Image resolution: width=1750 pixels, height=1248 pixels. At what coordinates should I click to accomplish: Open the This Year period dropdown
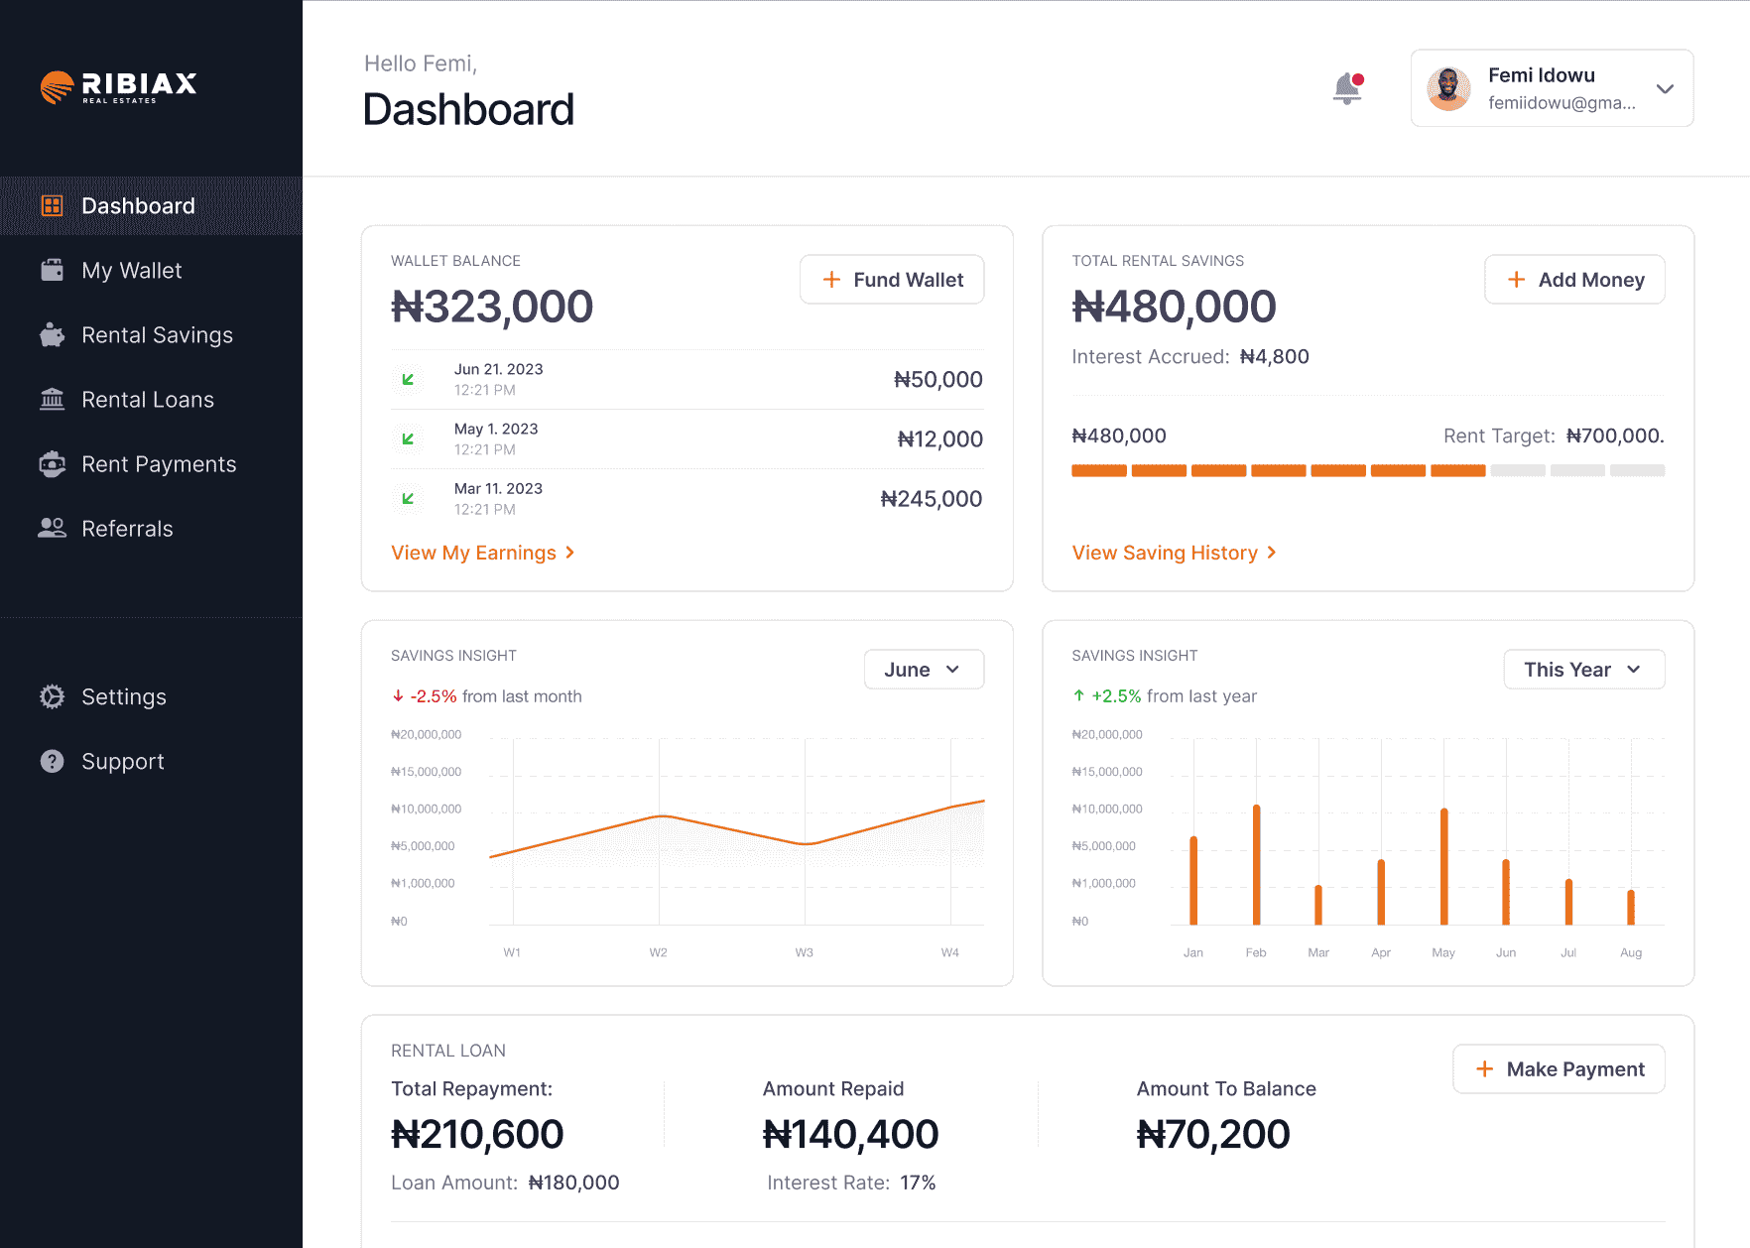pyautogui.click(x=1583, y=670)
